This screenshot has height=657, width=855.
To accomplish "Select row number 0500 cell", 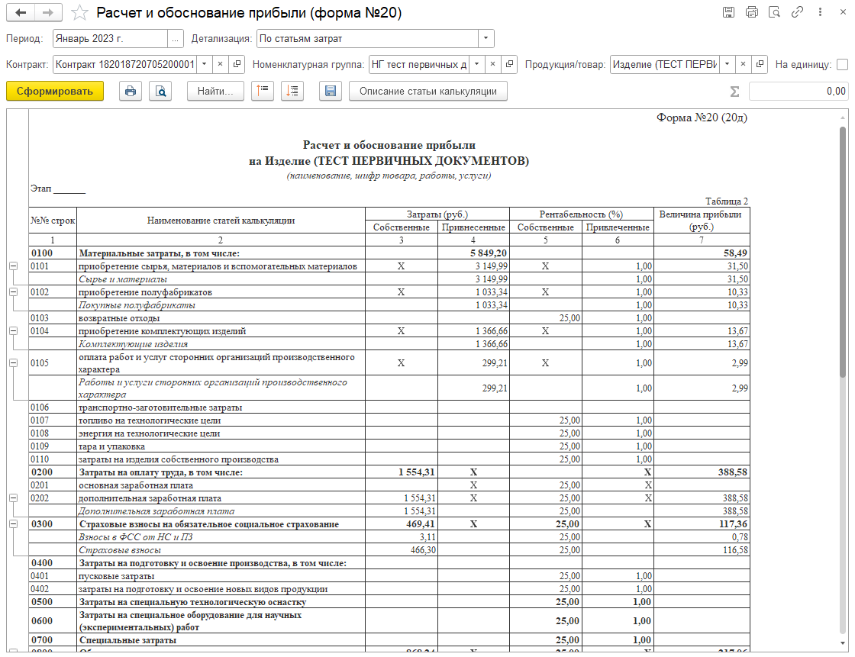I will click(53, 602).
